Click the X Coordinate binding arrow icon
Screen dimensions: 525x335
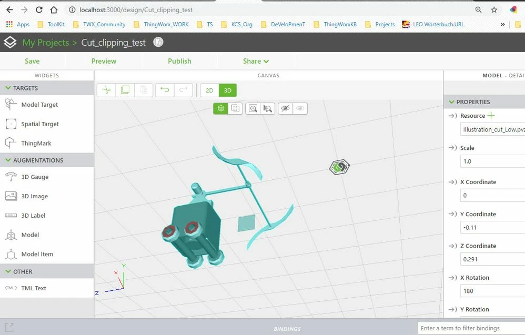[453, 182]
